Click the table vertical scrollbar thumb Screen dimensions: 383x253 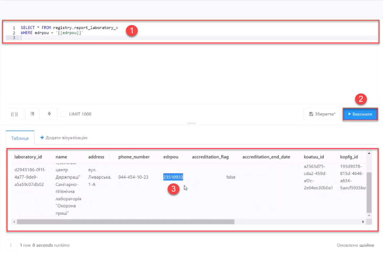pos(369,192)
